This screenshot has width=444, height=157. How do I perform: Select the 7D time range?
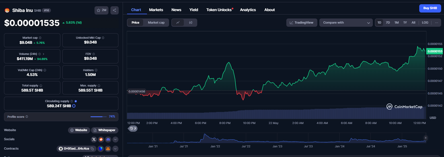pyautogui.click(x=388, y=22)
